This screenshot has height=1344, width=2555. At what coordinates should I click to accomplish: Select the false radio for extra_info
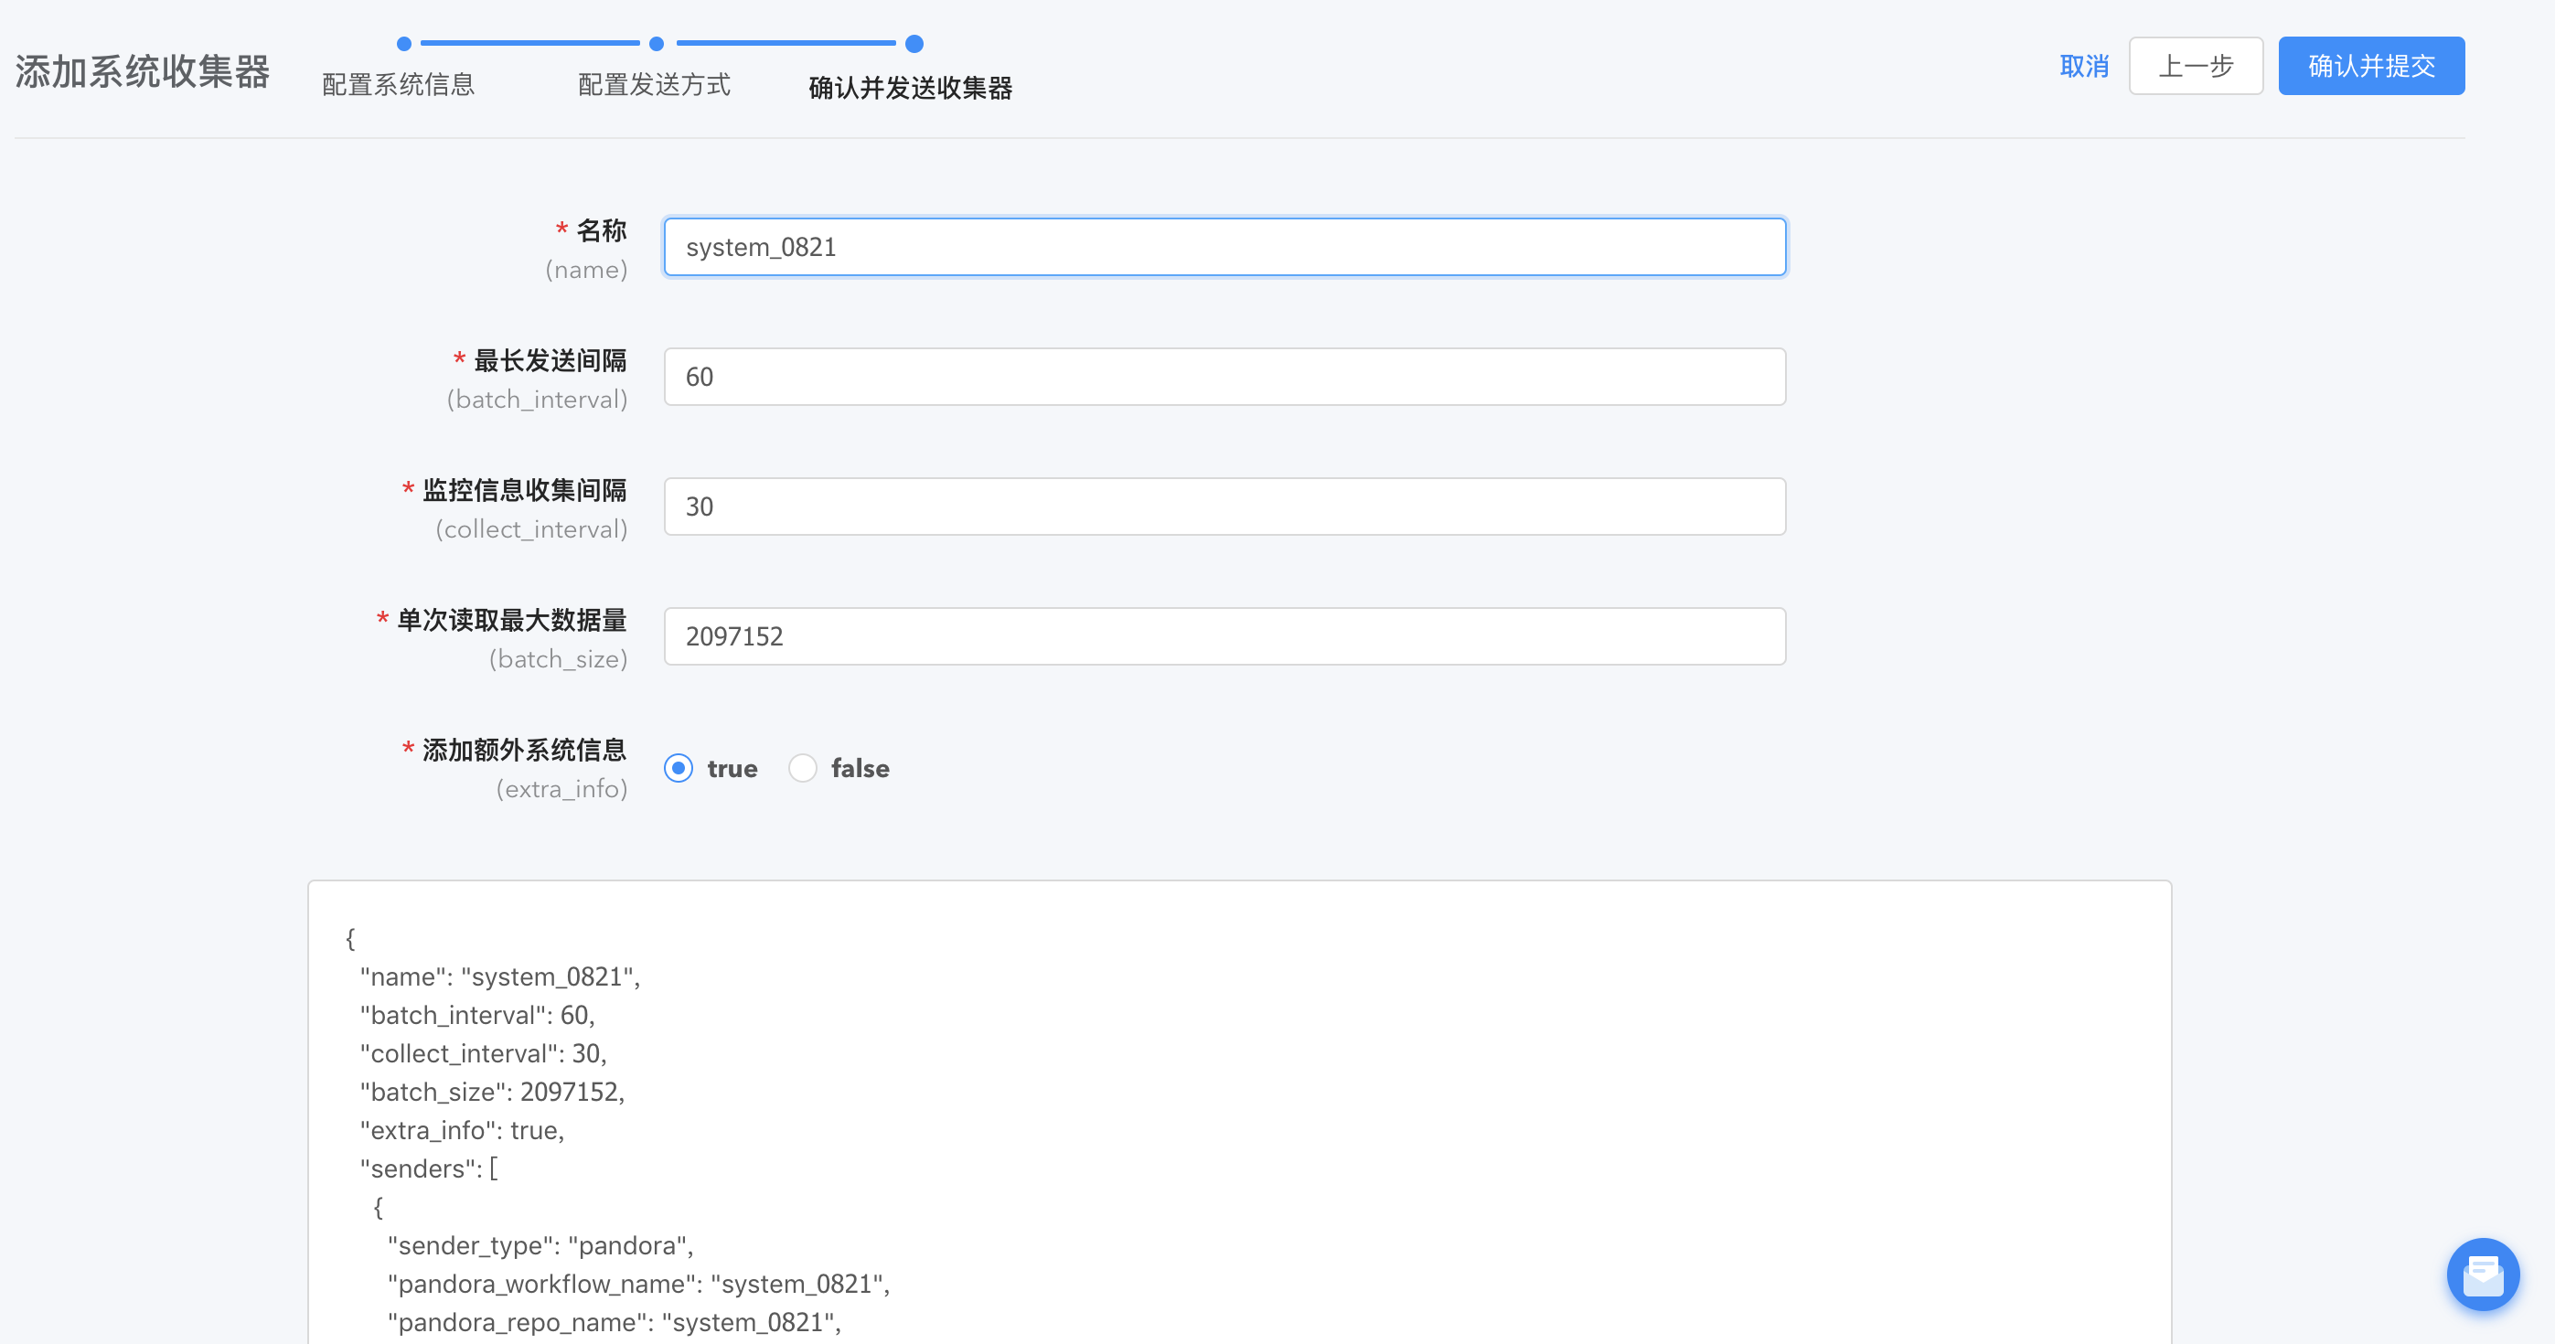(x=802, y=769)
